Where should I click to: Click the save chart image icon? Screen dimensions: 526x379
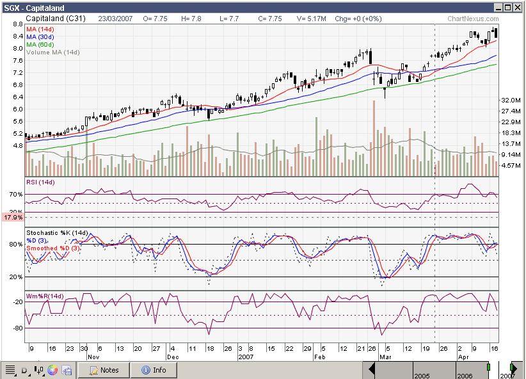pyautogui.click(x=66, y=370)
